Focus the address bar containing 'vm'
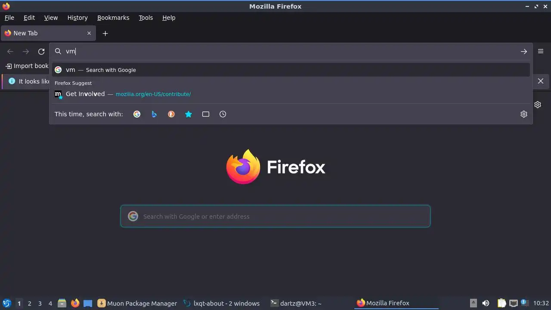The height and width of the screenshot is (310, 551). 291,51
